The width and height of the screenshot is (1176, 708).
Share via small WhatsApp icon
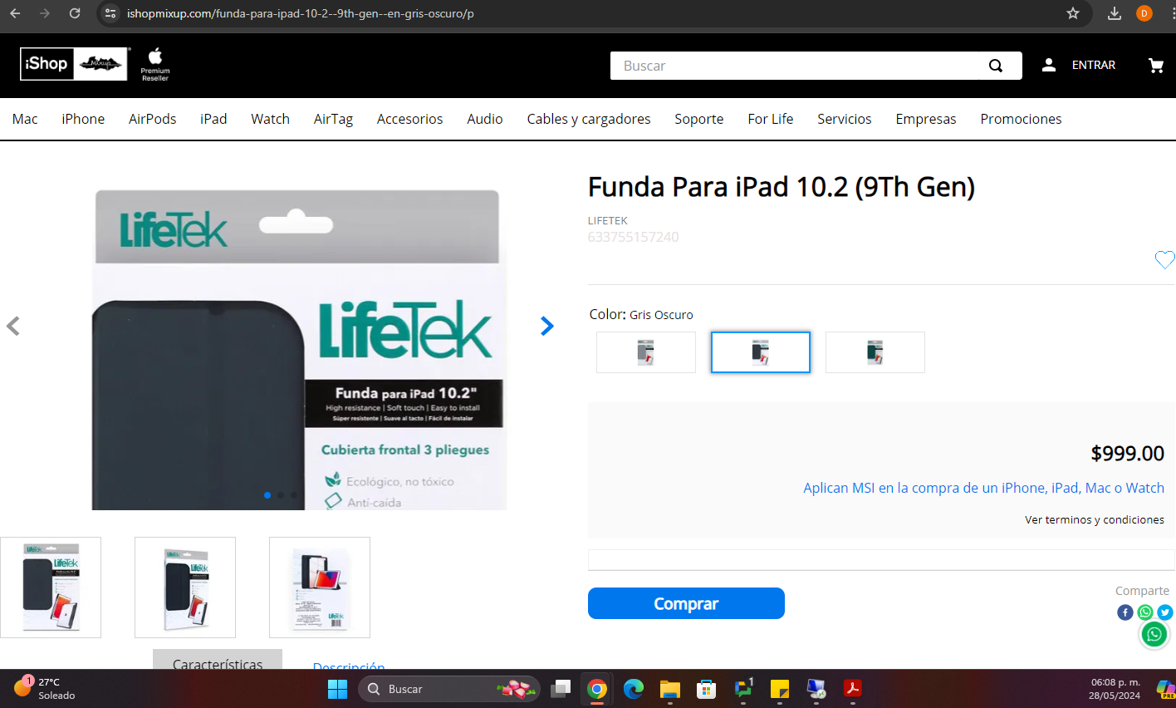(1145, 612)
